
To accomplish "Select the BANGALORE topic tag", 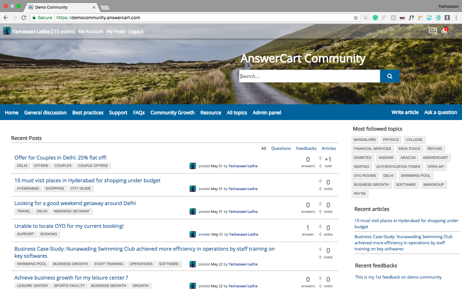I will click(x=364, y=140).
